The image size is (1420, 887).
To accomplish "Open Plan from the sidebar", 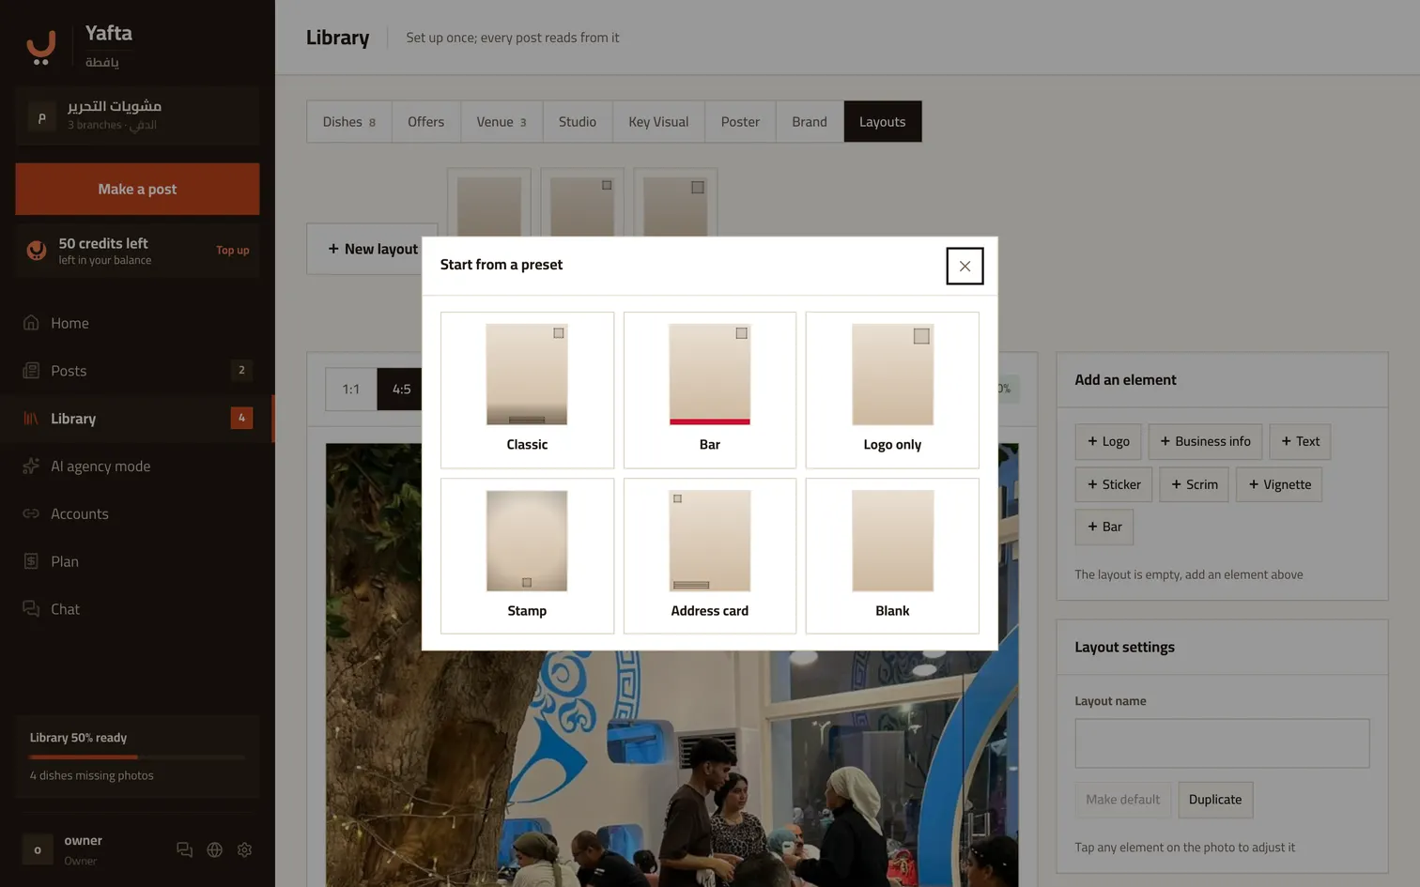I will [x=136, y=561].
